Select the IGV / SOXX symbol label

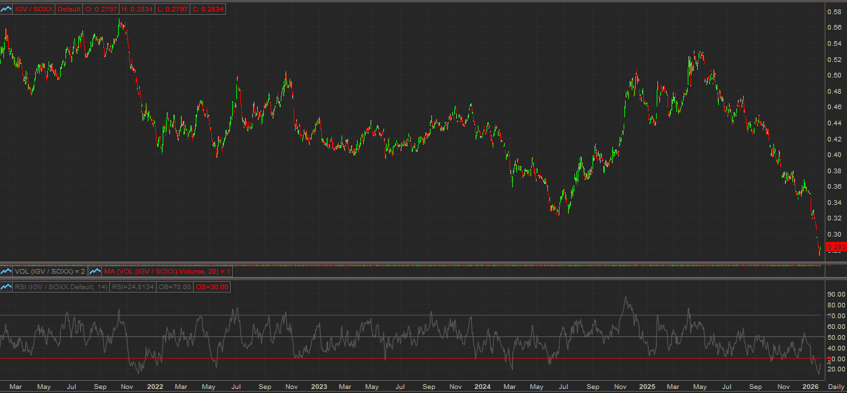(34, 9)
